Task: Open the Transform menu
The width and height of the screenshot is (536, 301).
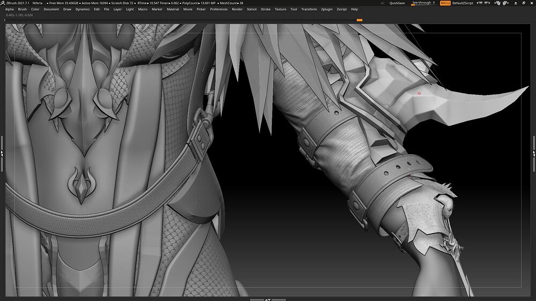Action: pyautogui.click(x=309, y=9)
